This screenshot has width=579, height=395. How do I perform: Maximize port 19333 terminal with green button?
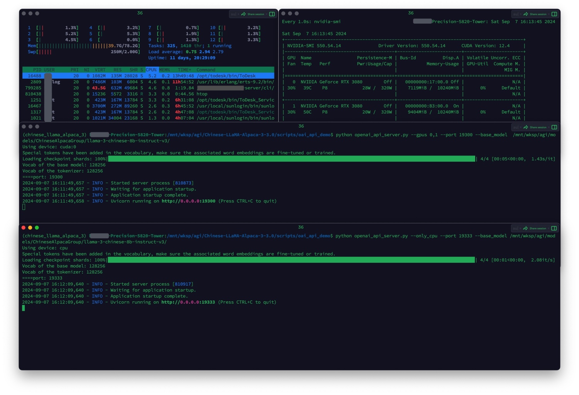click(x=37, y=228)
